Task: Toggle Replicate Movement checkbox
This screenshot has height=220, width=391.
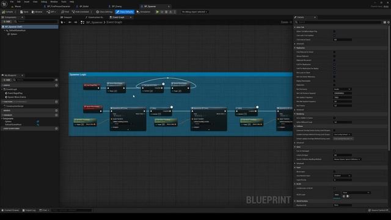Action: (x=334, y=60)
